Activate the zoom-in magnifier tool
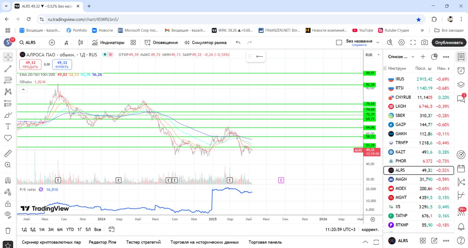Image resolution: width=468 pixels, height=248 pixels. click(8, 165)
